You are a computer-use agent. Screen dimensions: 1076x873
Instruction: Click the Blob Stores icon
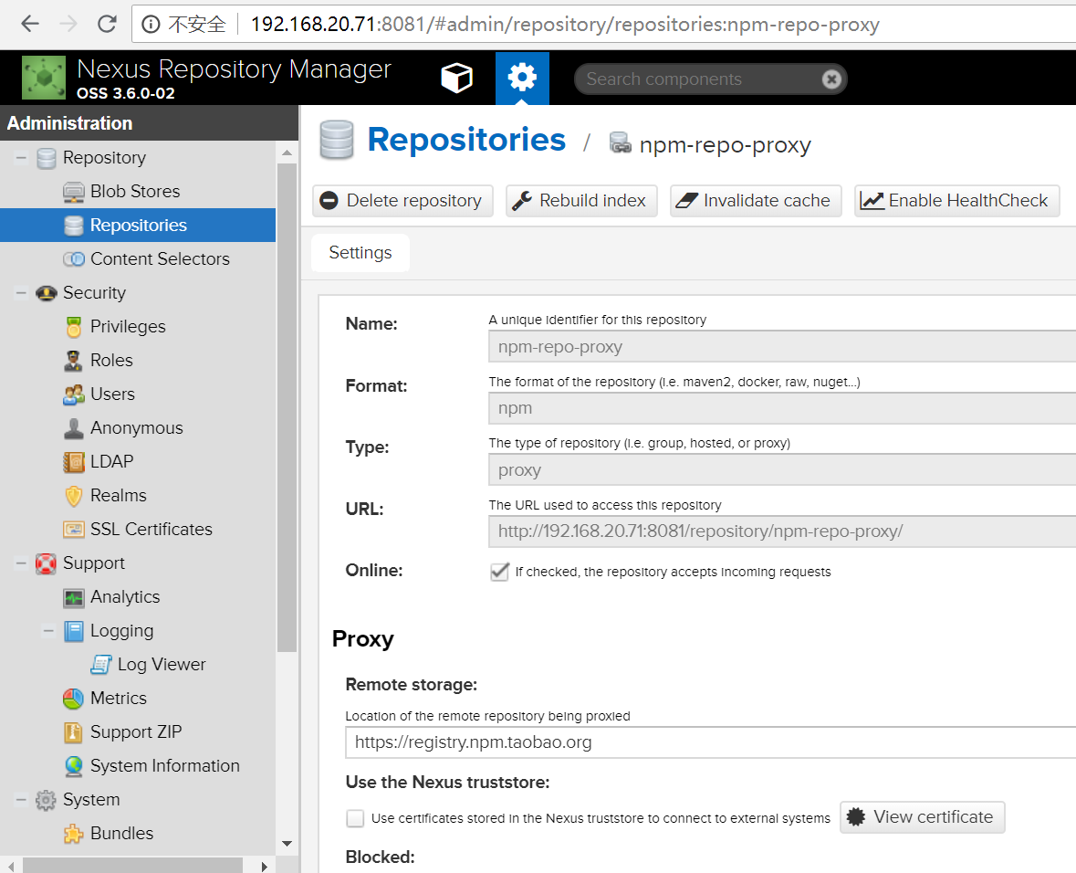coord(73,192)
